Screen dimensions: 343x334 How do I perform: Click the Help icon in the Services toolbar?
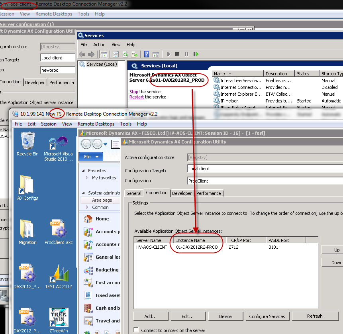(x=146, y=54)
